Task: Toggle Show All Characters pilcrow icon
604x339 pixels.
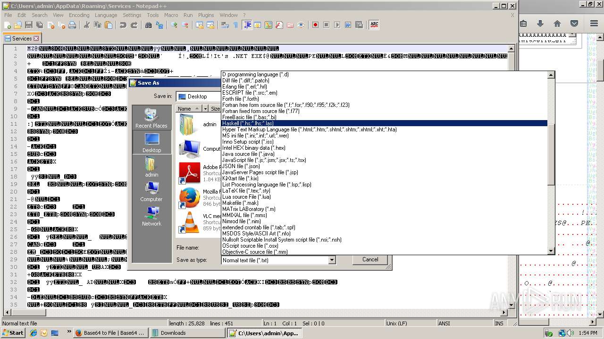Action: (x=236, y=25)
